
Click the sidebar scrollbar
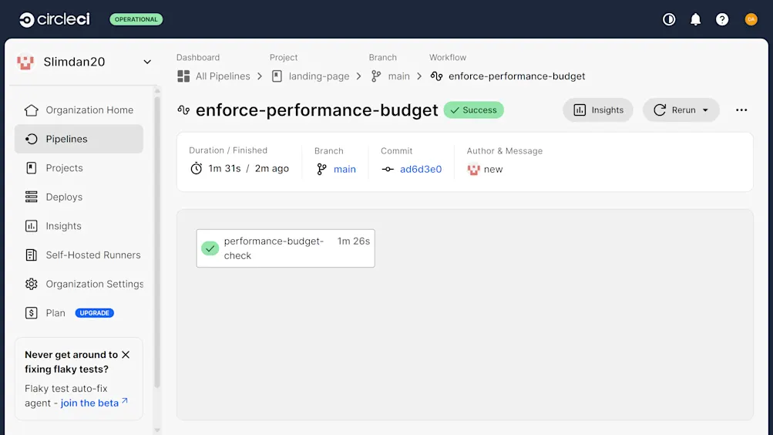[157, 241]
